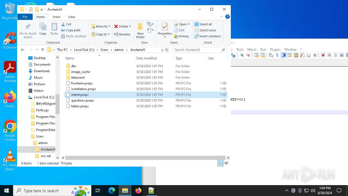The image size is (348, 196).
Task: Click Edit in Open group
Action: pos(179,30)
